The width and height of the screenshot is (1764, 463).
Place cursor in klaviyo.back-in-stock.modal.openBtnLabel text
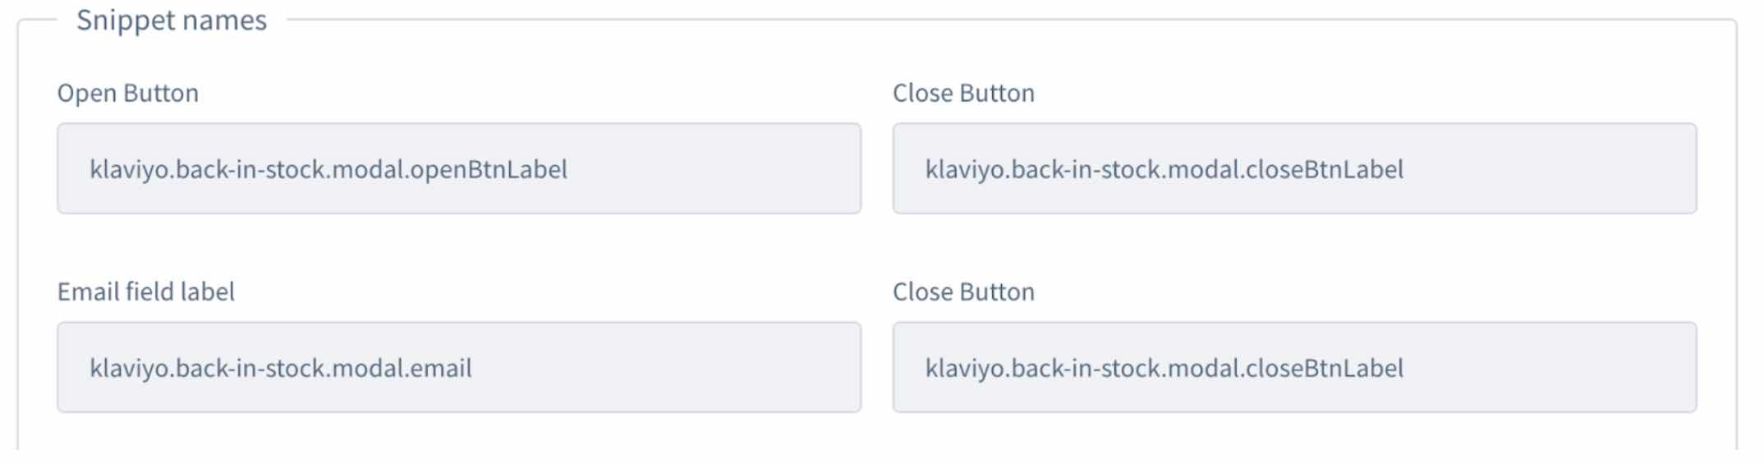pyautogui.click(x=328, y=170)
